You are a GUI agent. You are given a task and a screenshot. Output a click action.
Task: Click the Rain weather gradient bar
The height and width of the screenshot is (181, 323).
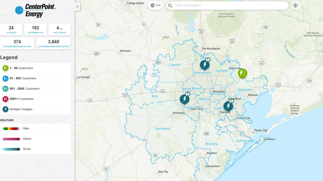click(x=10, y=128)
